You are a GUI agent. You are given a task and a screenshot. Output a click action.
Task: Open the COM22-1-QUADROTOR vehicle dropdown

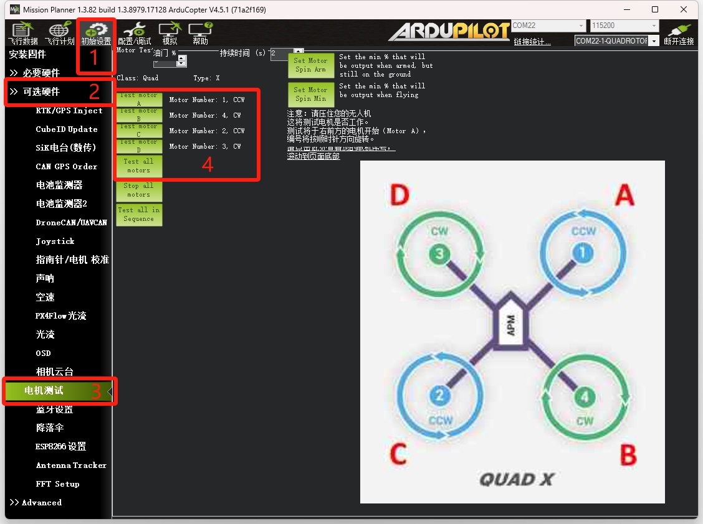coord(616,40)
